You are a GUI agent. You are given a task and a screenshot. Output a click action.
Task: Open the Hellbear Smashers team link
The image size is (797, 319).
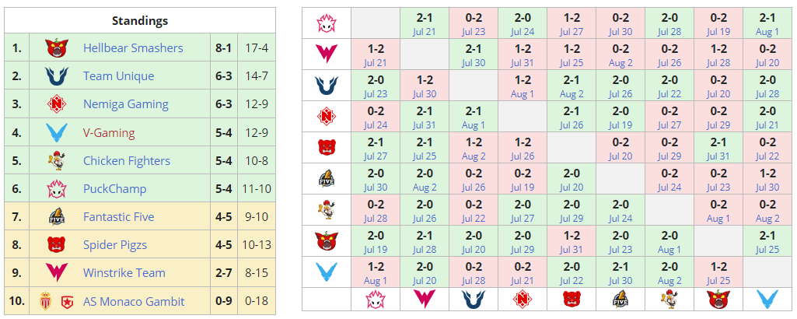(x=133, y=48)
